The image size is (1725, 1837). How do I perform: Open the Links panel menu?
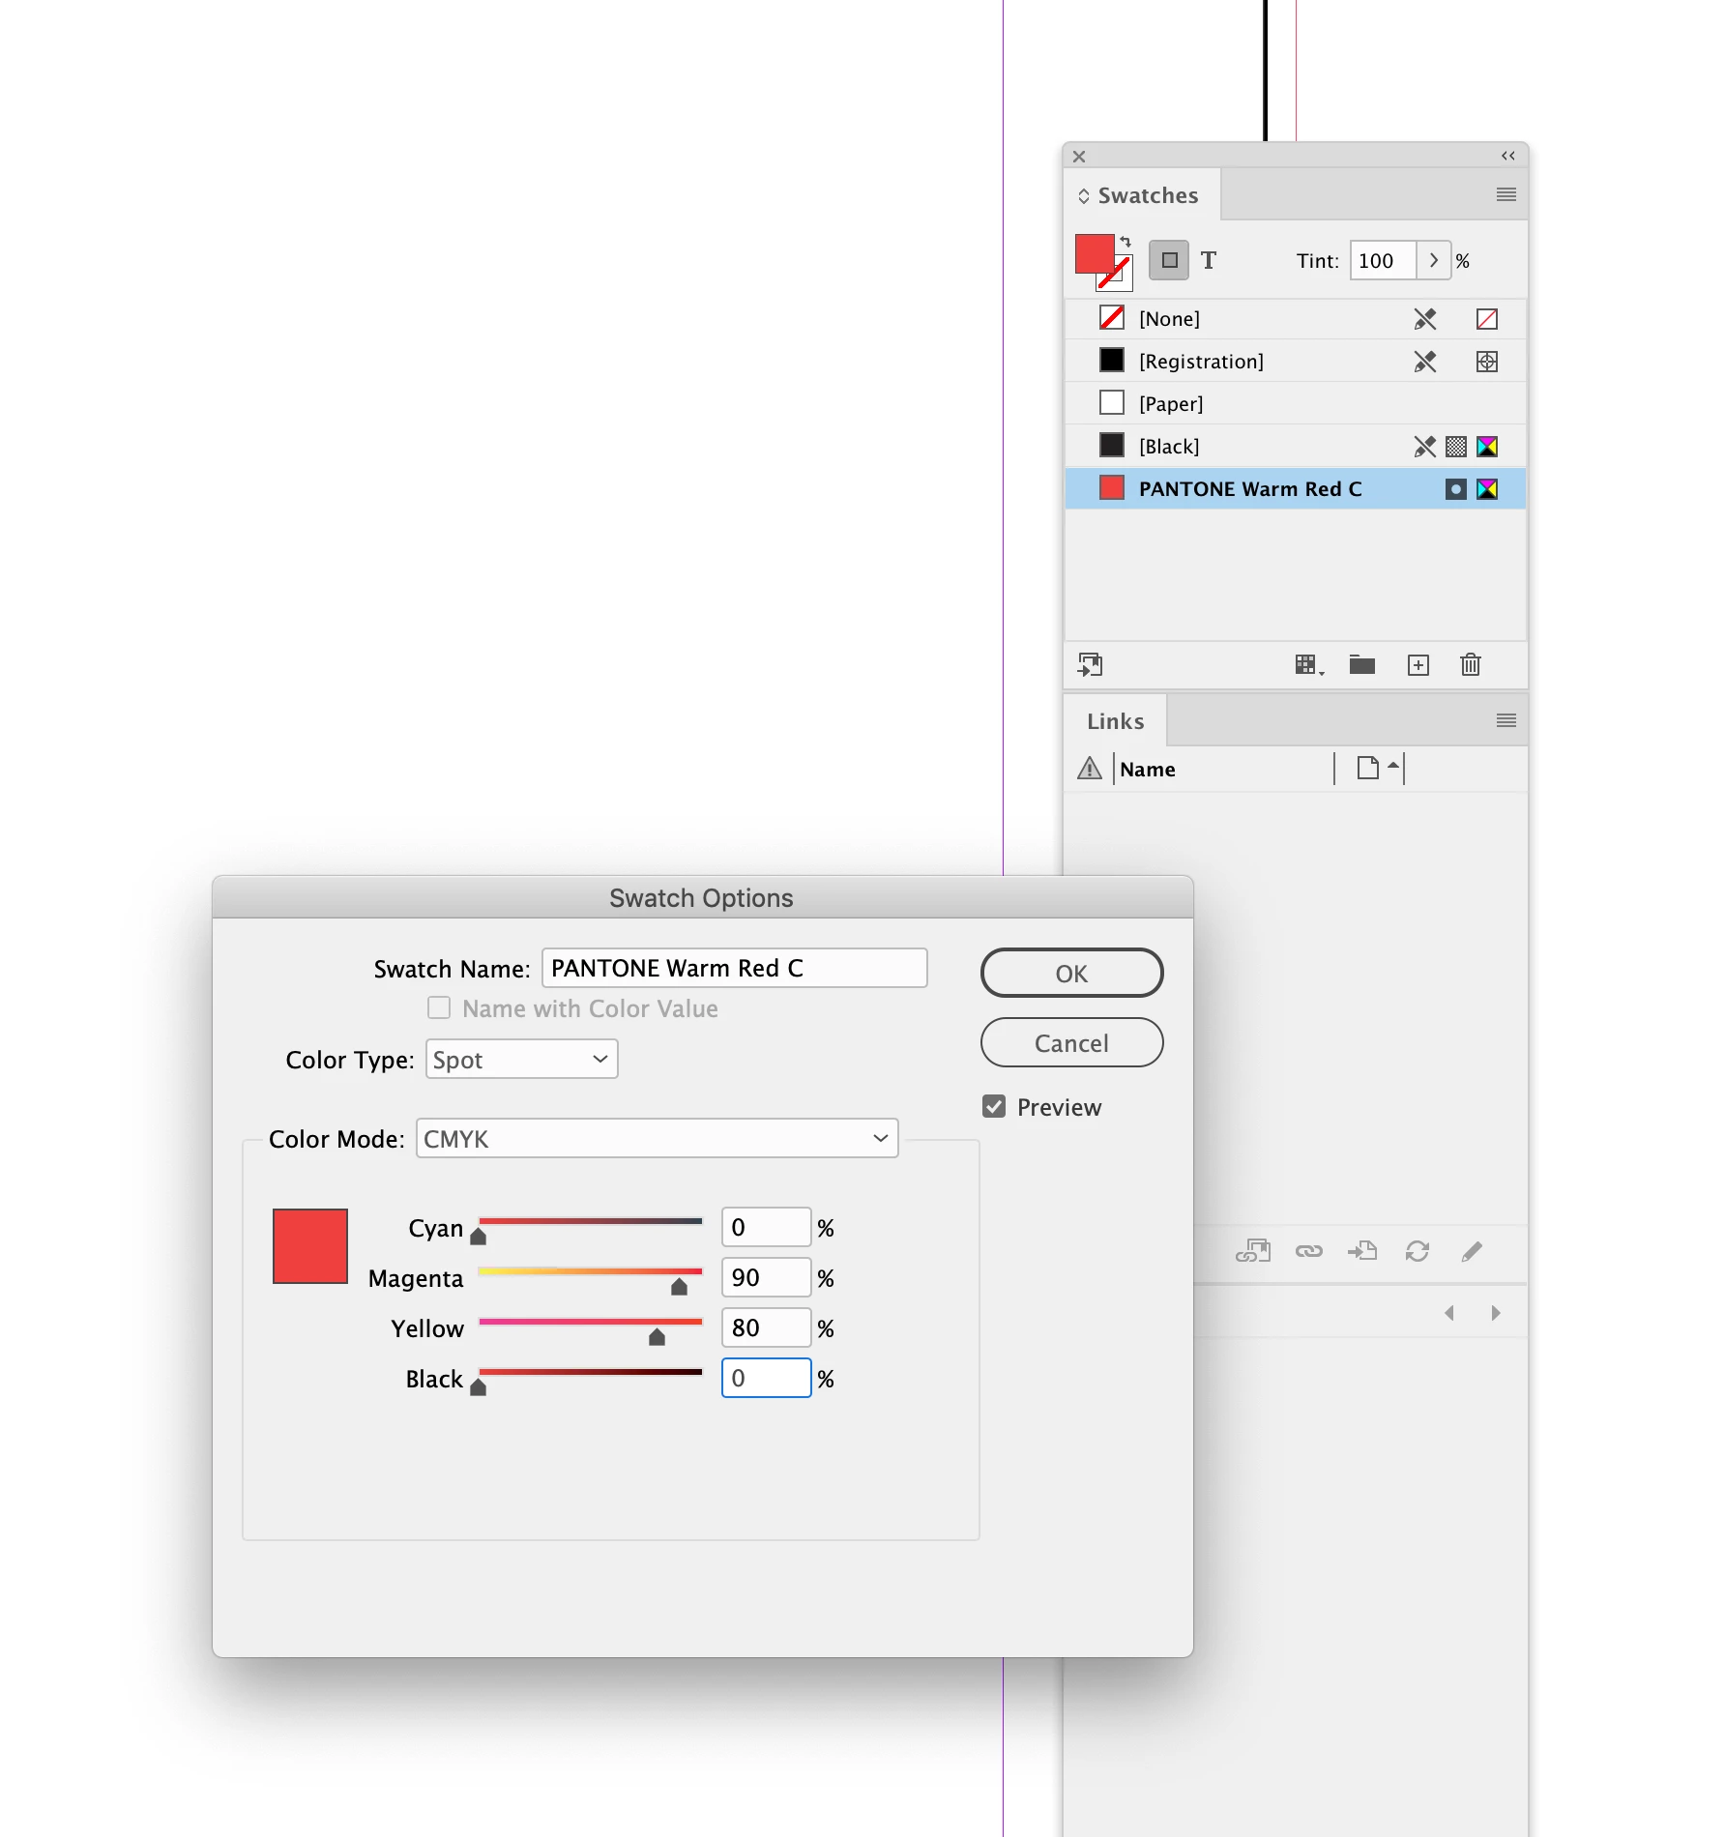pos(1506,720)
